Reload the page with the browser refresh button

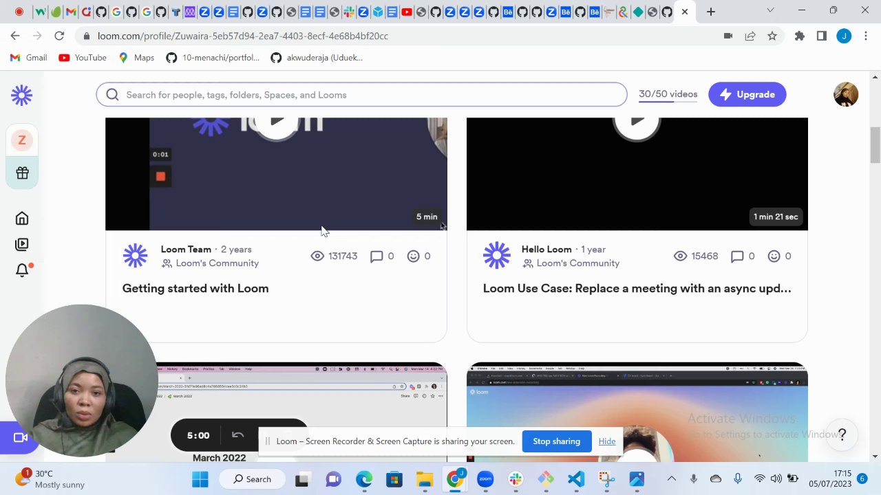coord(59,36)
